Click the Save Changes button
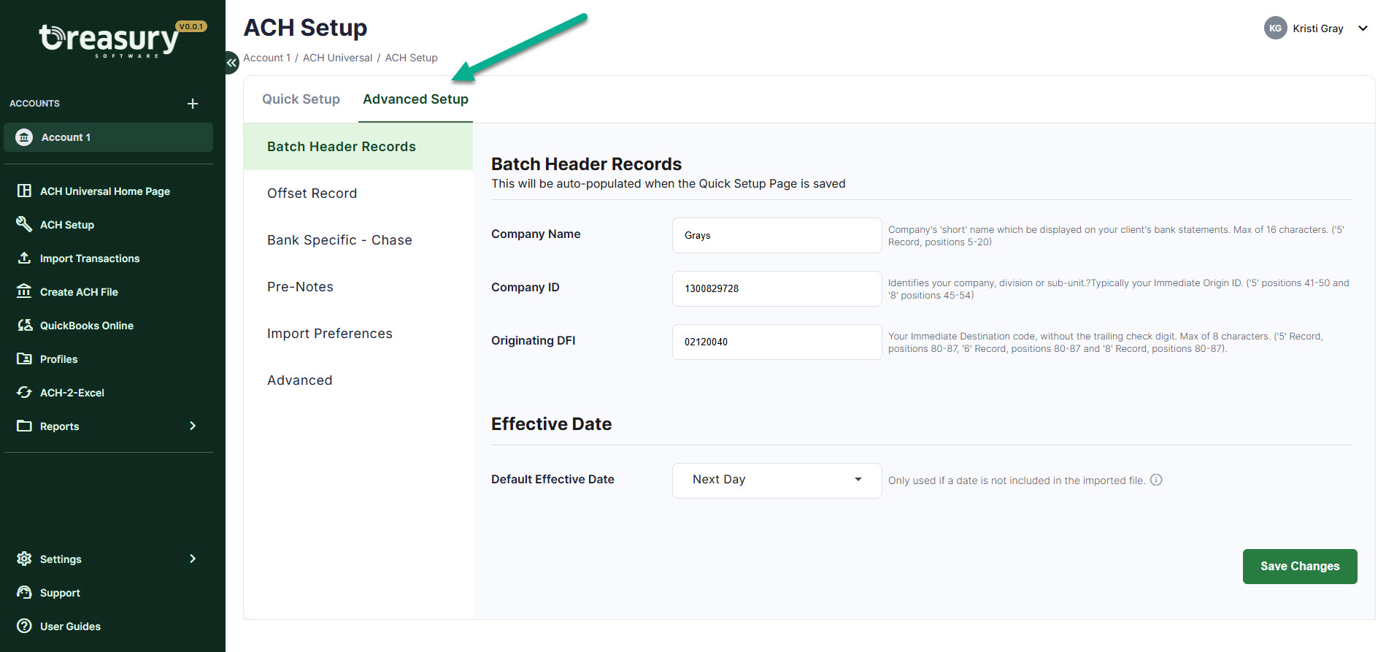The height and width of the screenshot is (652, 1386). pos(1299,566)
